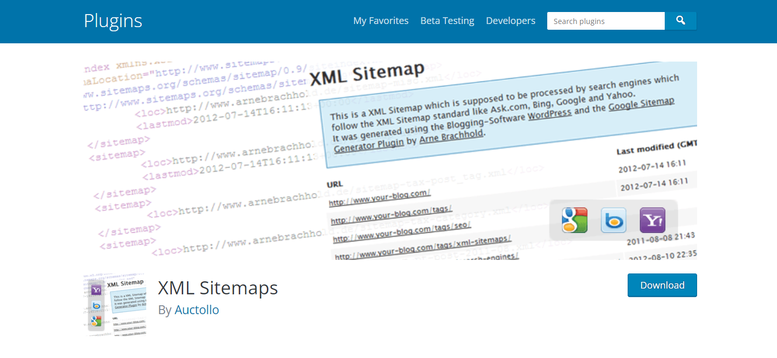
Task: Click the 'http://www.your-blog.com/tags/' banner URL
Action: tap(392, 214)
